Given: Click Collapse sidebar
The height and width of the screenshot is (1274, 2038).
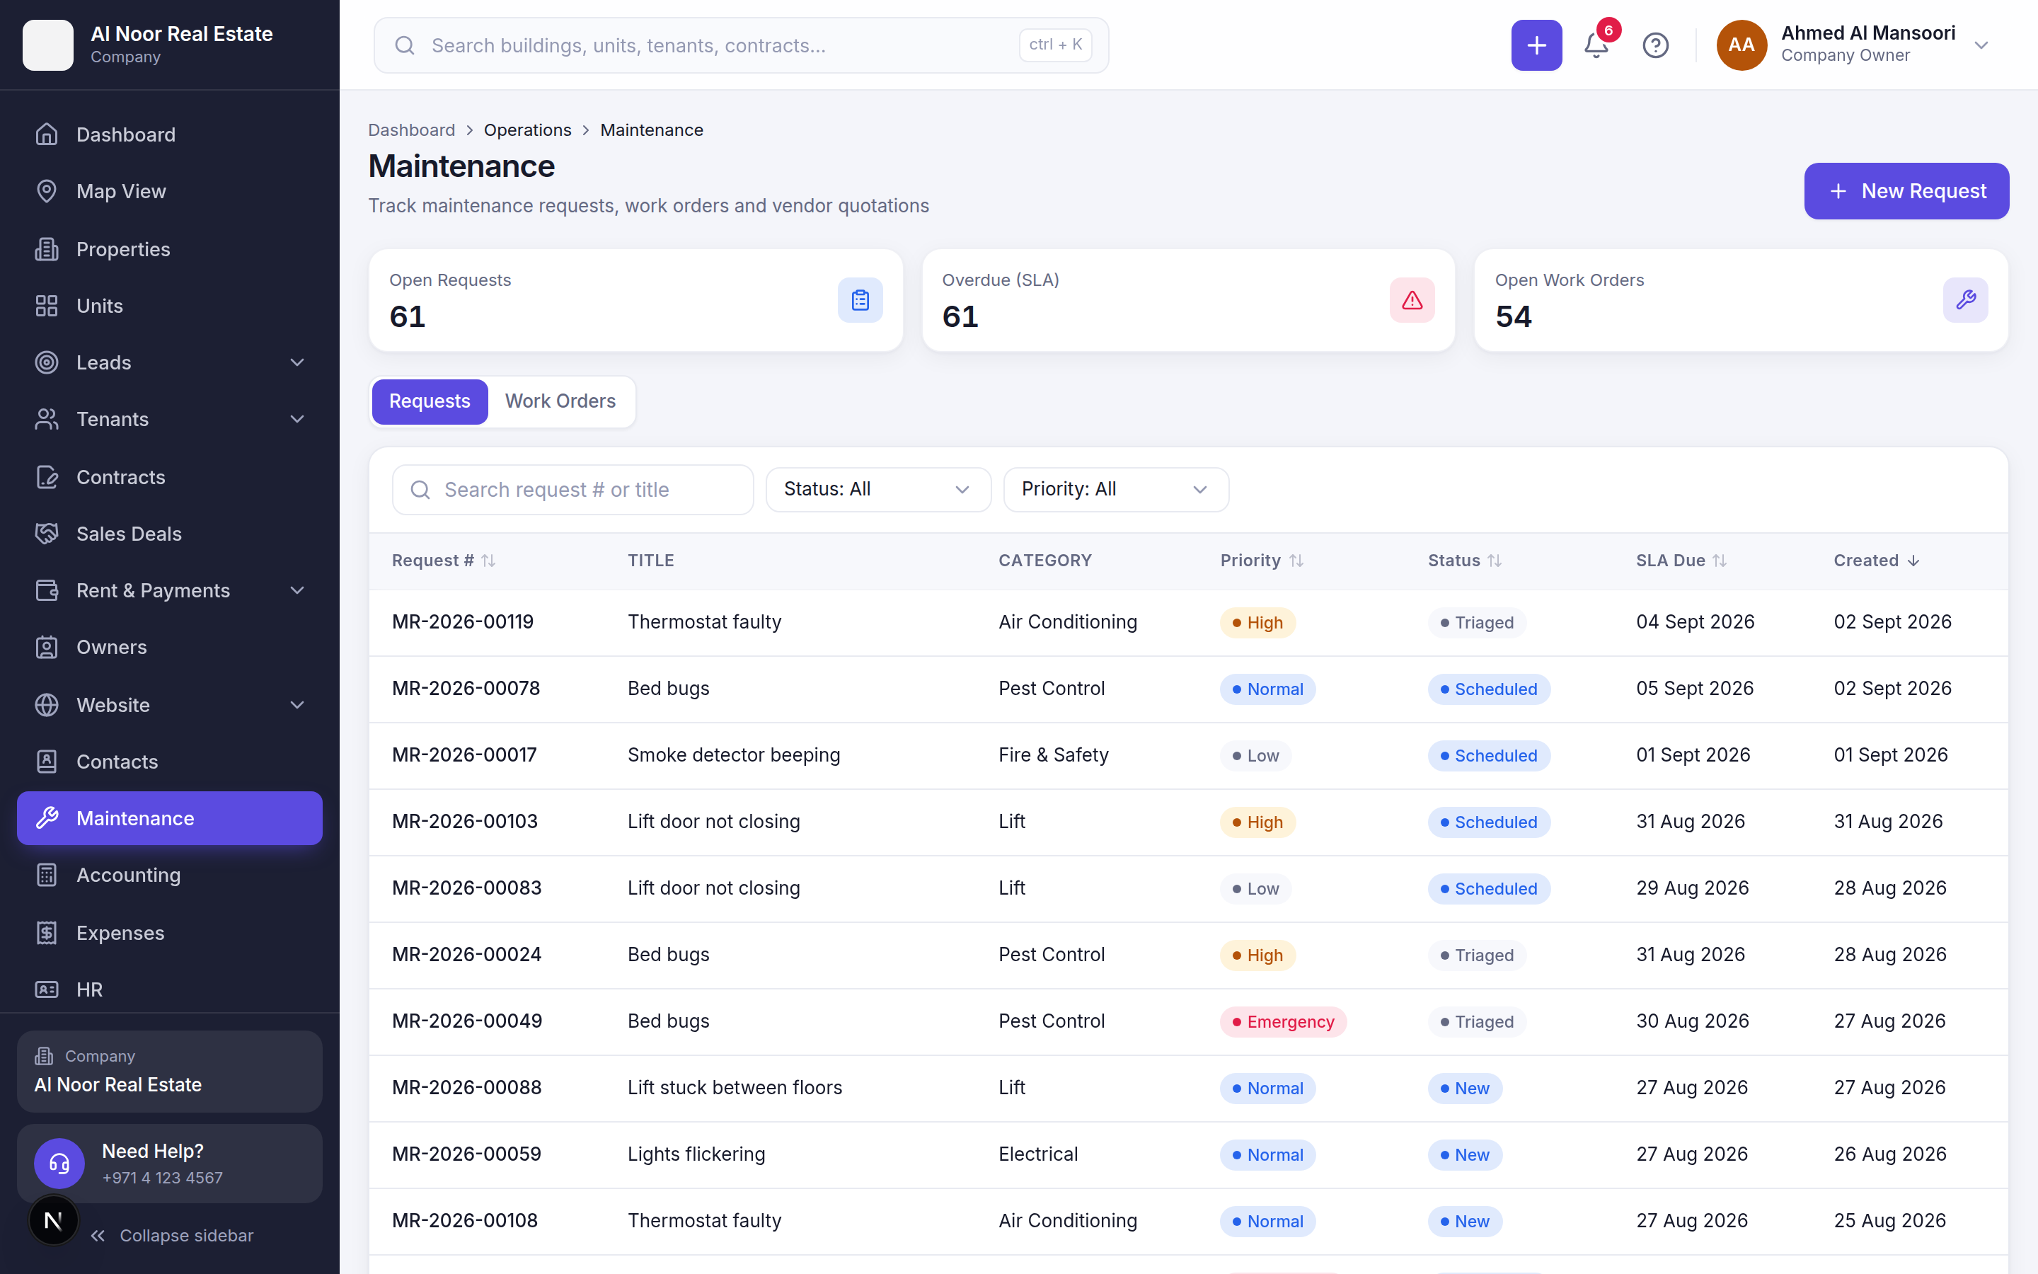Looking at the screenshot, I should [173, 1235].
